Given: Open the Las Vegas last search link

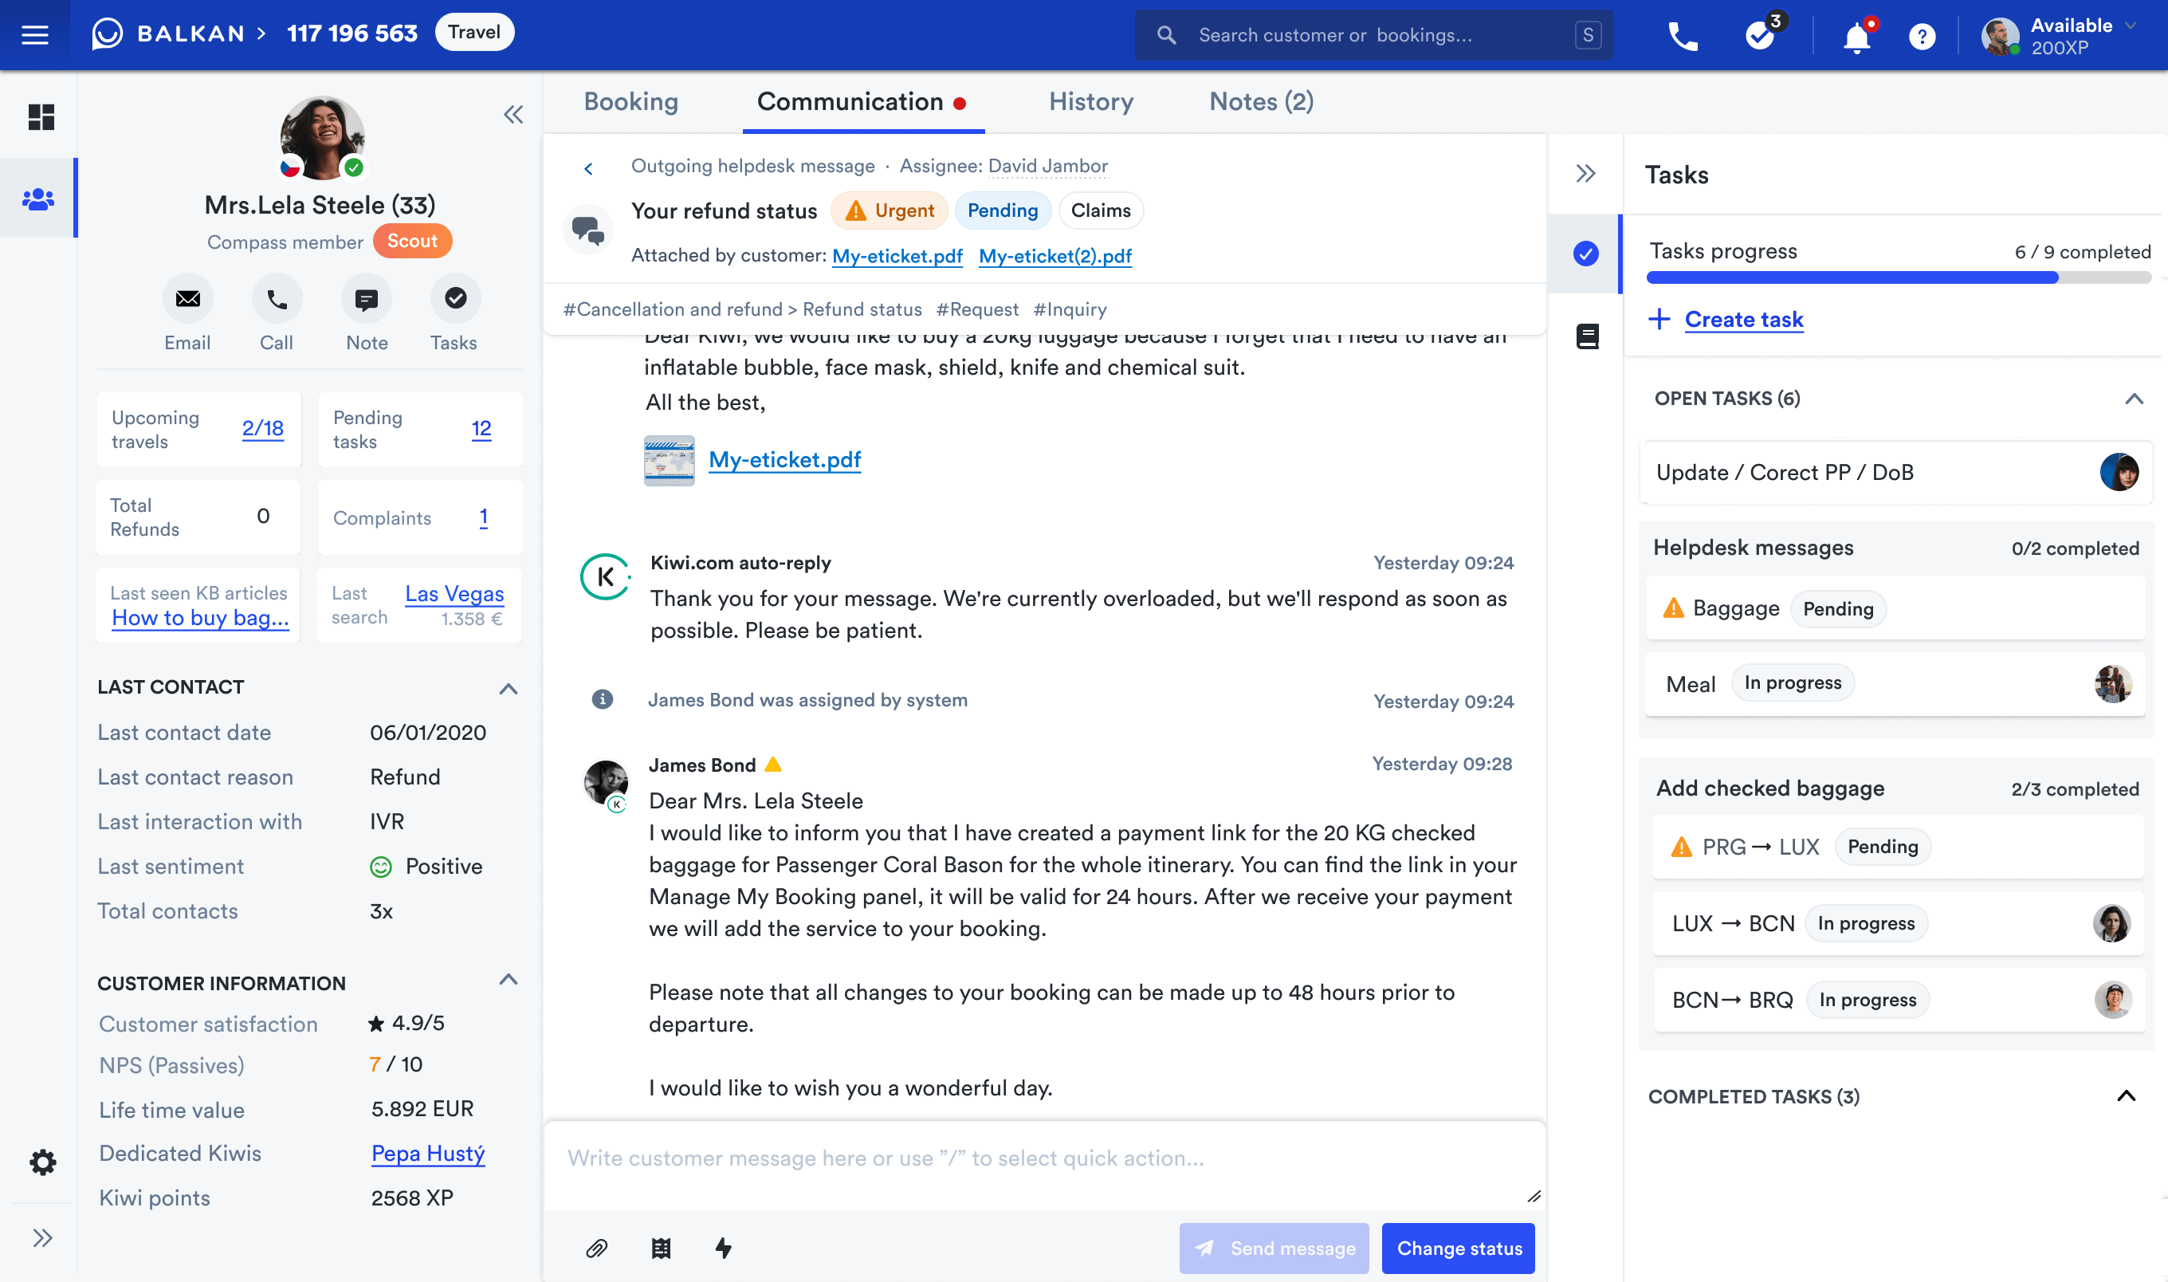Looking at the screenshot, I should [454, 593].
